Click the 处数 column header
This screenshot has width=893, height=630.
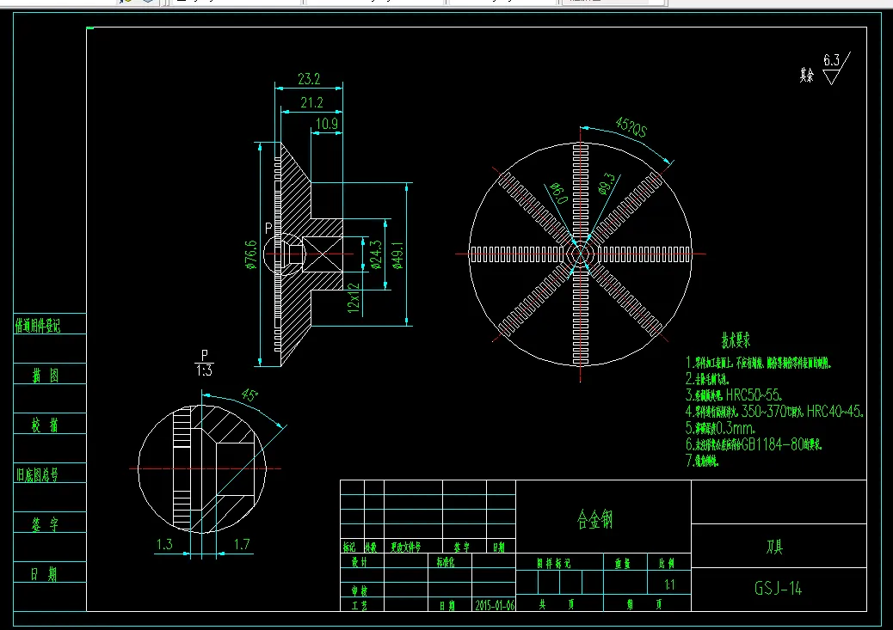click(371, 547)
